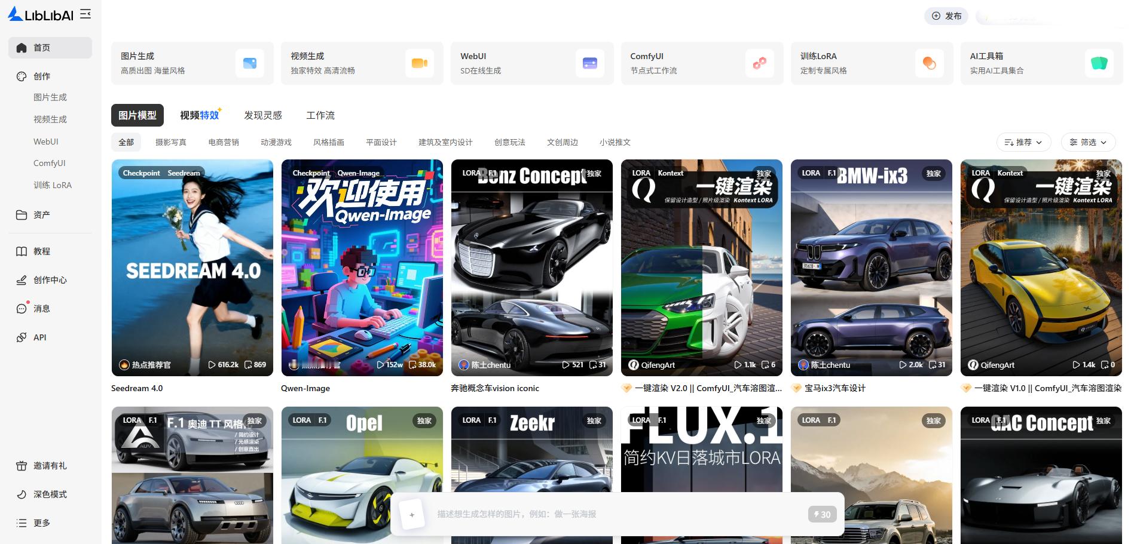Click the 发布 publish button

pos(947,16)
